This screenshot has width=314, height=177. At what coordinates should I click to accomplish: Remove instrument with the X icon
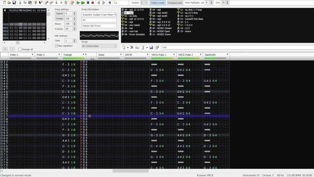[x=132, y=47]
